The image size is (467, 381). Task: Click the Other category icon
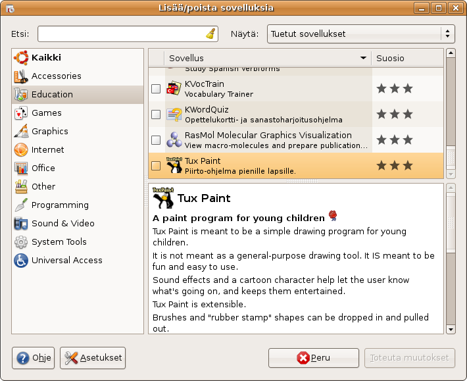pyautogui.click(x=21, y=186)
